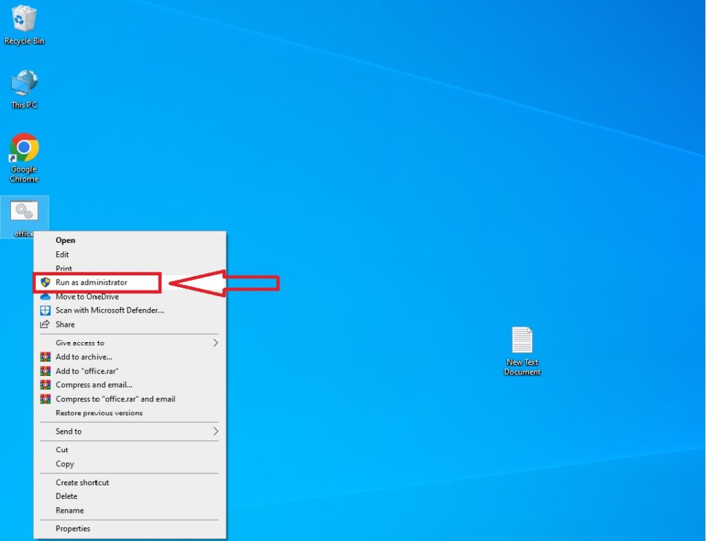Choose Delete from the context menu
Screen dimensions: 706x541
coord(130,496)
